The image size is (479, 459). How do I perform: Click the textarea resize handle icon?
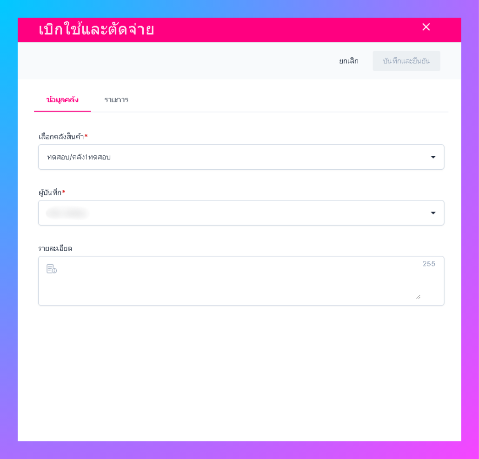pyautogui.click(x=418, y=297)
